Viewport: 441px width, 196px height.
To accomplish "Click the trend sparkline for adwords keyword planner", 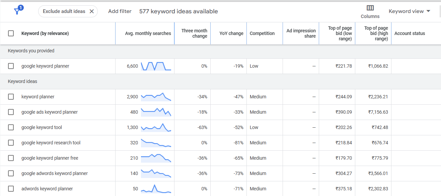I will coord(156,189).
